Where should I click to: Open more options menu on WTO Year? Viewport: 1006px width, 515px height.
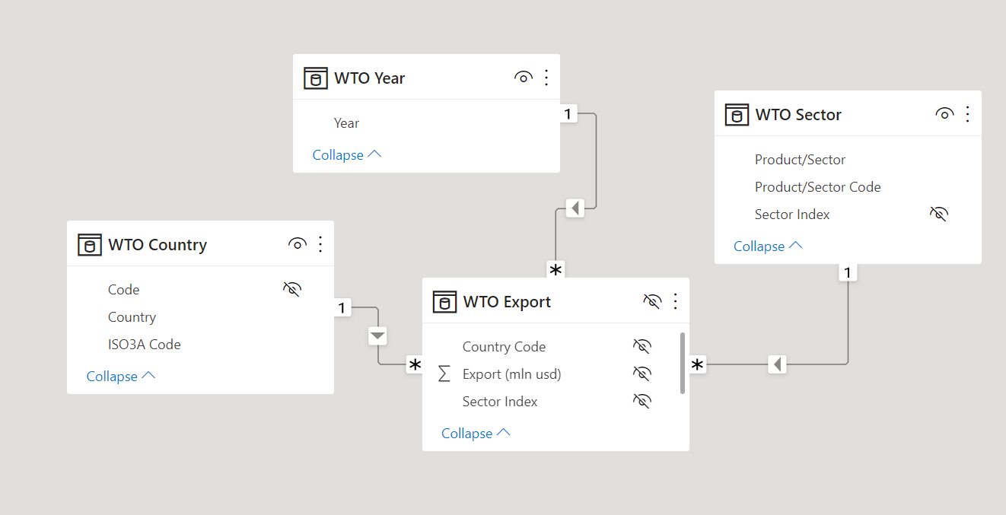[546, 77]
